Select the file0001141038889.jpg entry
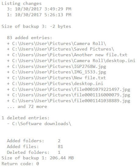 point(68,101)
